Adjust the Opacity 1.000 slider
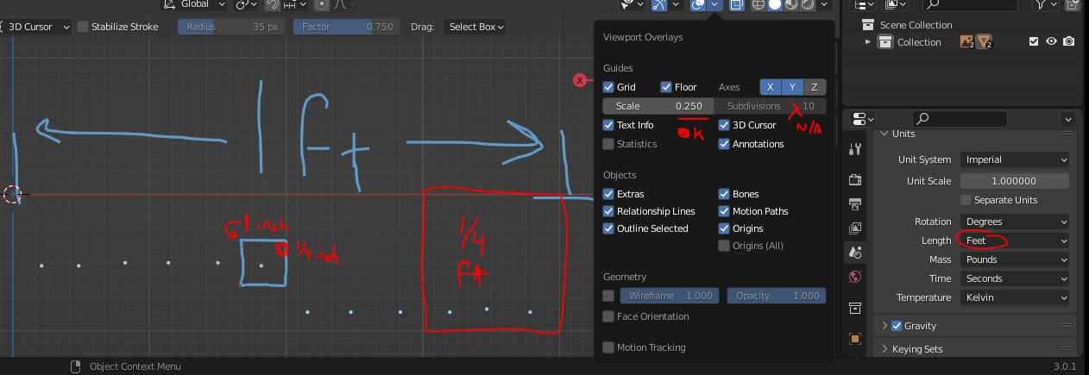This screenshot has height=375, width=1089. click(777, 296)
